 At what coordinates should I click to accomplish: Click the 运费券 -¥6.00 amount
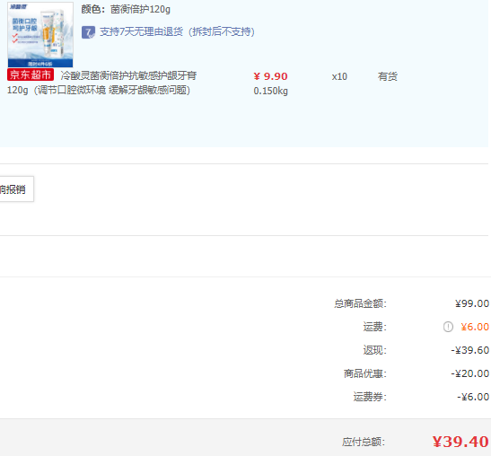[473, 397]
